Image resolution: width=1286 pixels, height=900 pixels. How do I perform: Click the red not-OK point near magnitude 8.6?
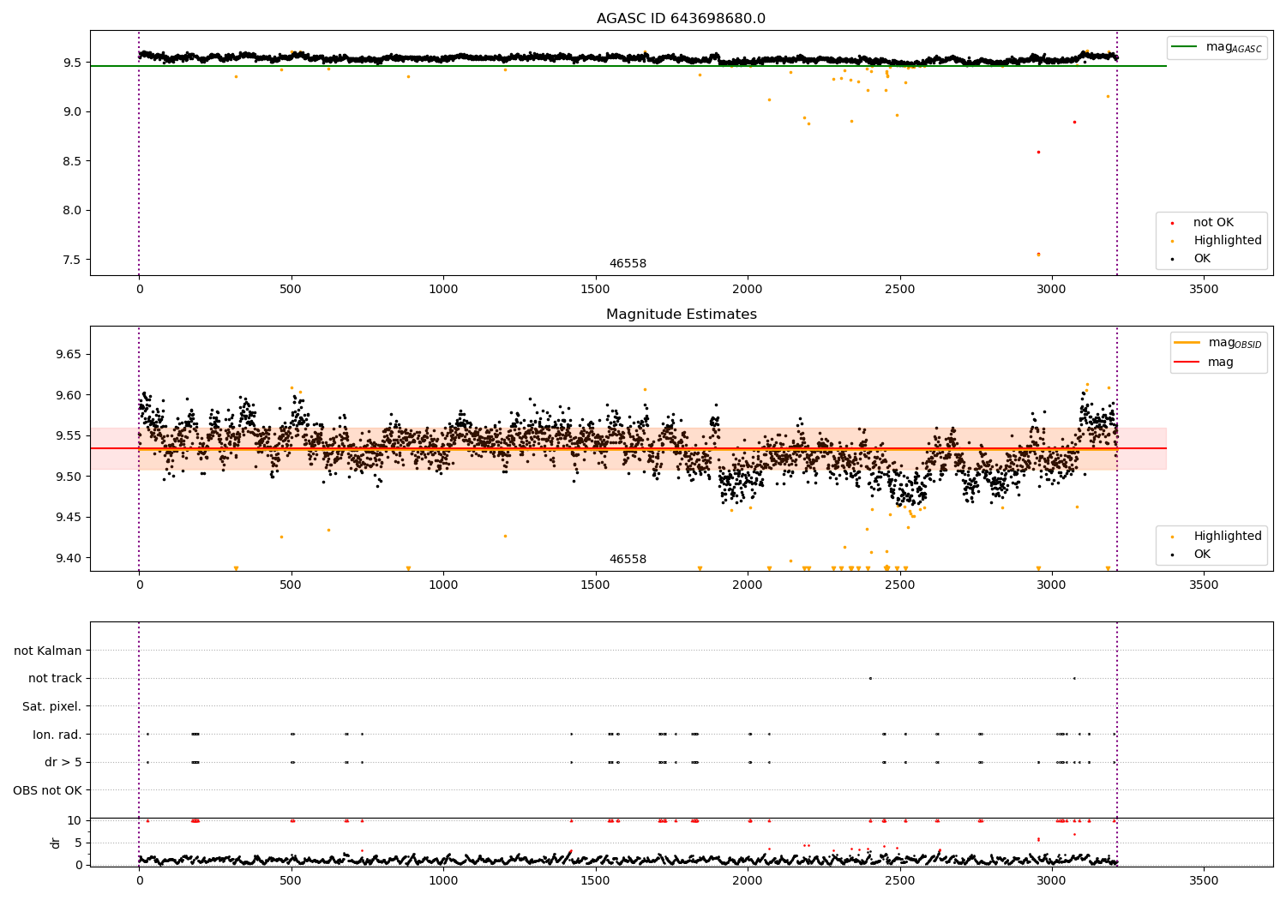1038,152
